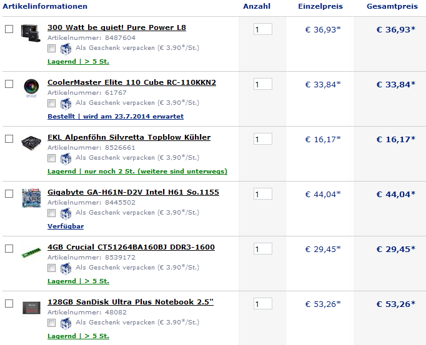
Task: Open the Gigabyte GA-H61N-D2V product link
Action: click(x=133, y=192)
